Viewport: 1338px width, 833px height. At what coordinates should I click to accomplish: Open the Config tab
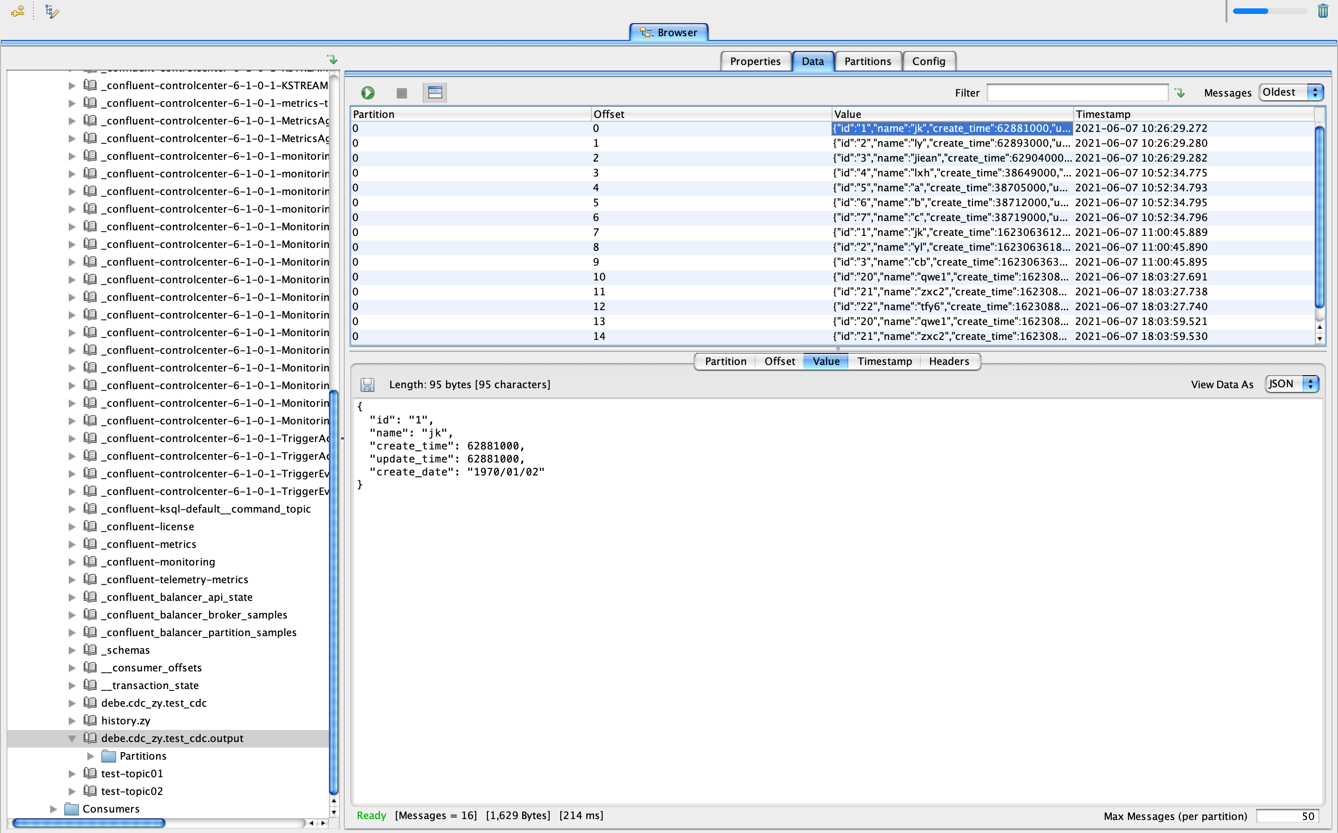[x=929, y=61]
